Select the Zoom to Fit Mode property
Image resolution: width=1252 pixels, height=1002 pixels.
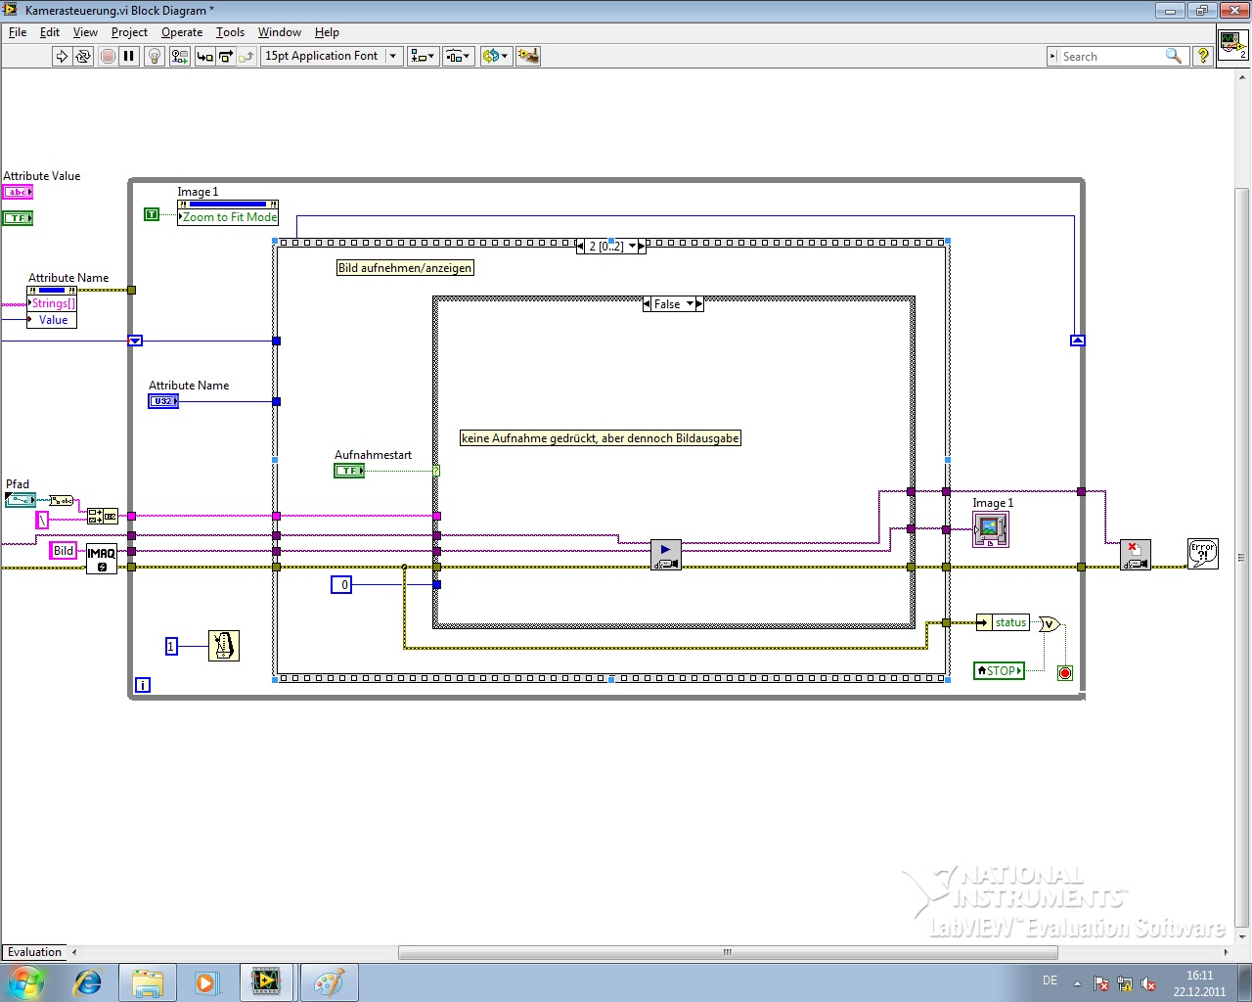(228, 217)
